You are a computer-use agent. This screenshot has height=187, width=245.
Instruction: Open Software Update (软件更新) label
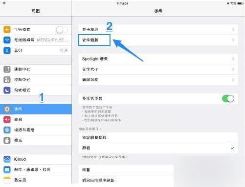click(x=90, y=40)
